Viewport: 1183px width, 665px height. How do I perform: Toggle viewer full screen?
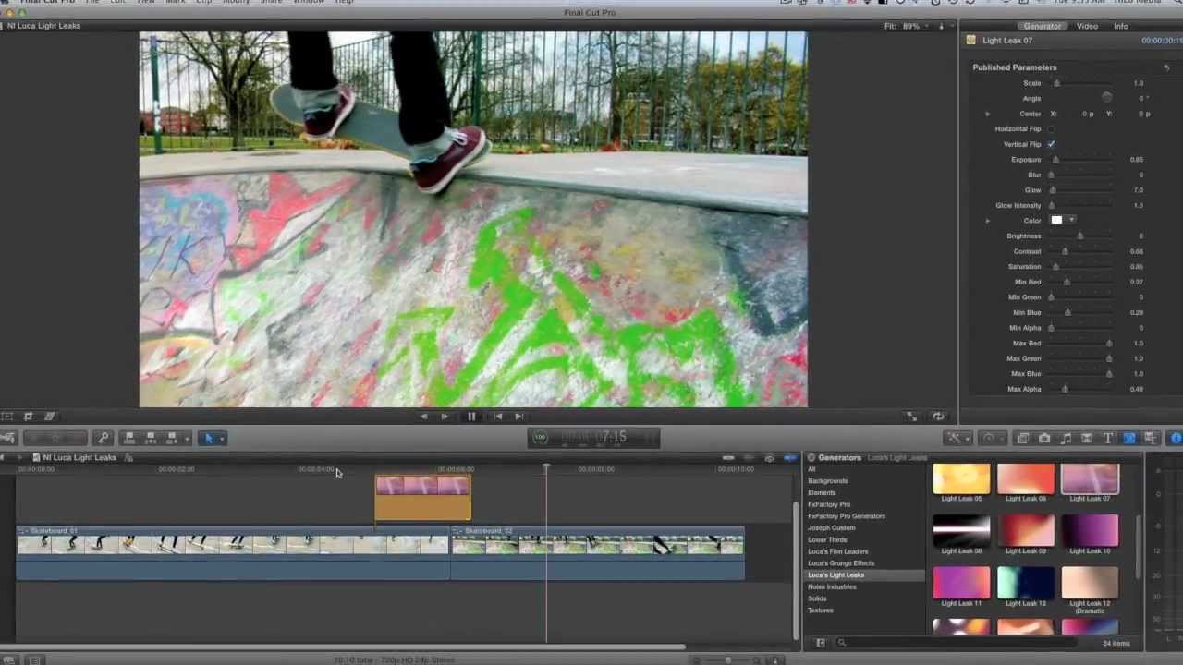click(911, 417)
